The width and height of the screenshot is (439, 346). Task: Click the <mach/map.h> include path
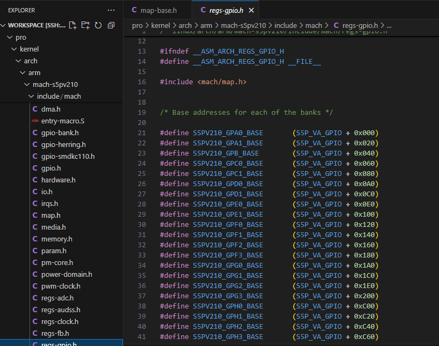[222, 82]
